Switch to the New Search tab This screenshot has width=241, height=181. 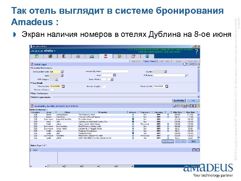pyautogui.click(x=150, y=61)
